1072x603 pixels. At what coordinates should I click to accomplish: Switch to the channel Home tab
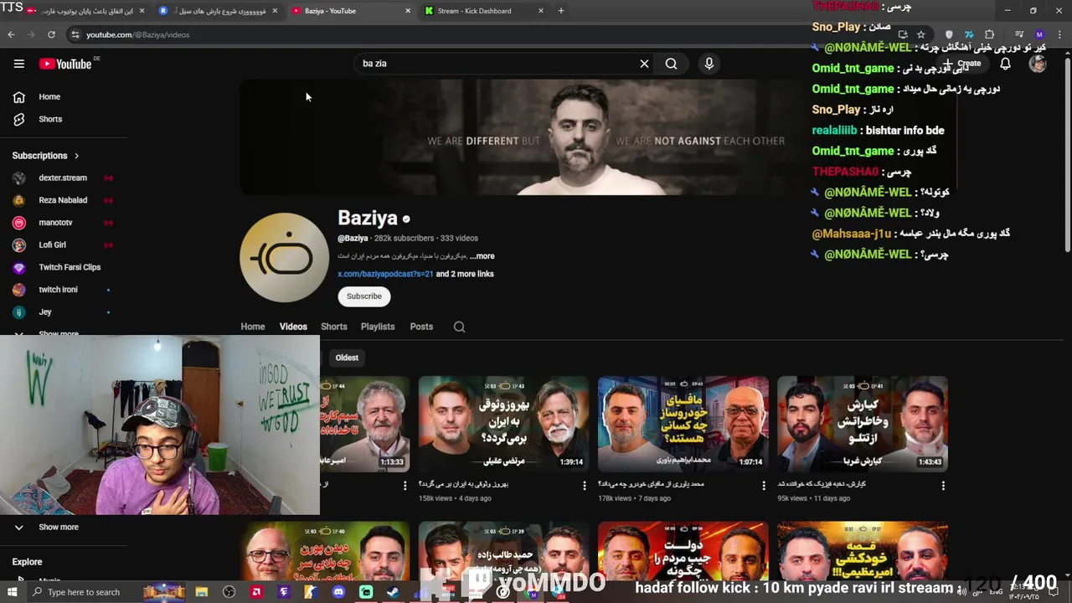point(253,327)
